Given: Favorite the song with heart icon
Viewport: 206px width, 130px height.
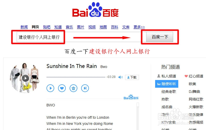Looking at the screenshot, I should coord(62,88).
